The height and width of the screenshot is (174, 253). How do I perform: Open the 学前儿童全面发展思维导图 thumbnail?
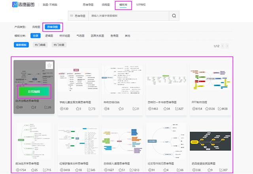tap(78, 81)
